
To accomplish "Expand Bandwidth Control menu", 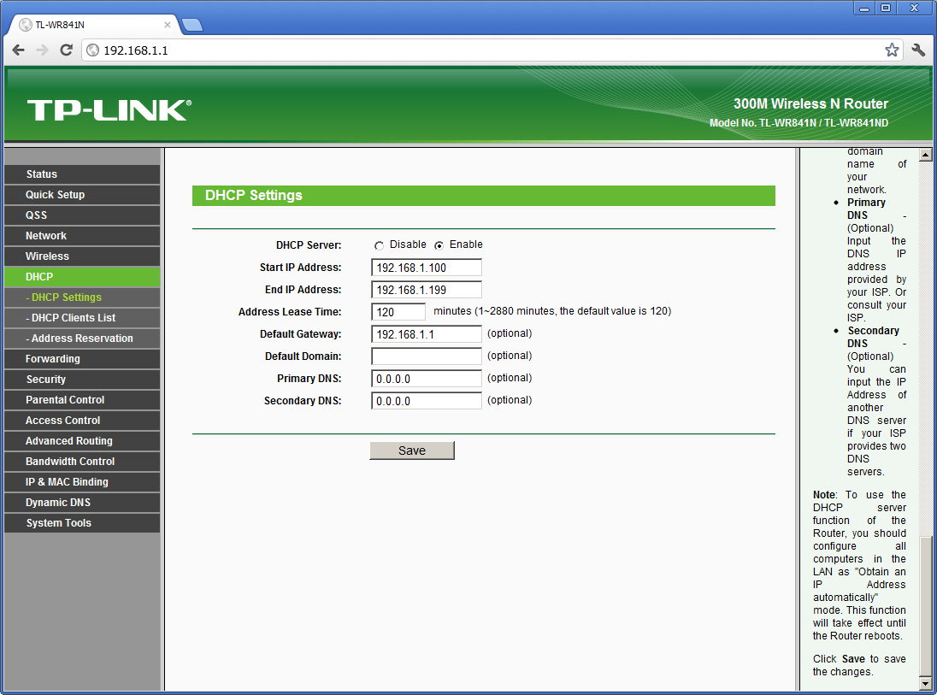I will [x=82, y=462].
